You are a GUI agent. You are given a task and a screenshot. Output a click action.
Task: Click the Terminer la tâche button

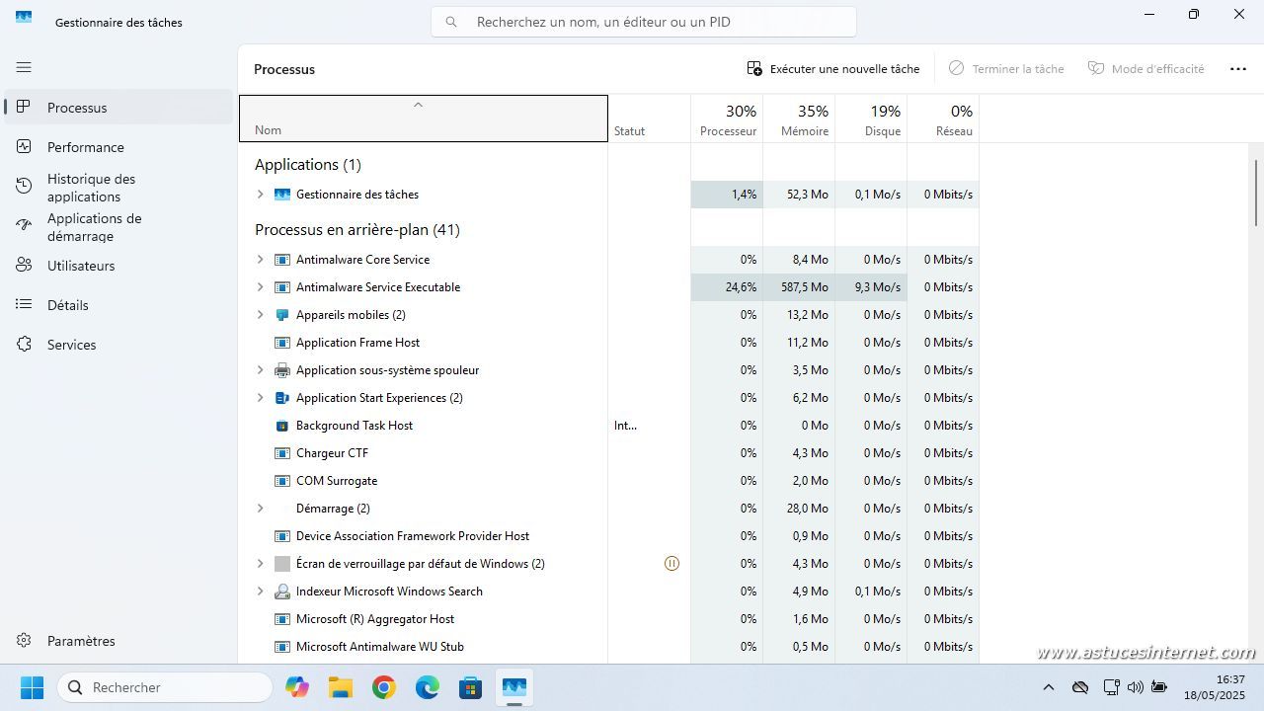pyautogui.click(x=1006, y=69)
